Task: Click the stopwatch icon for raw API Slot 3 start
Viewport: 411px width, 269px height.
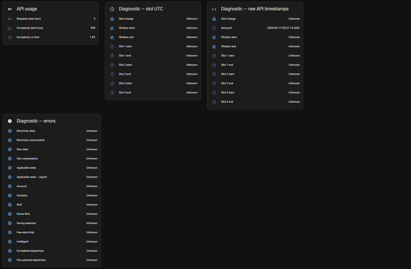Action: [x=214, y=93]
